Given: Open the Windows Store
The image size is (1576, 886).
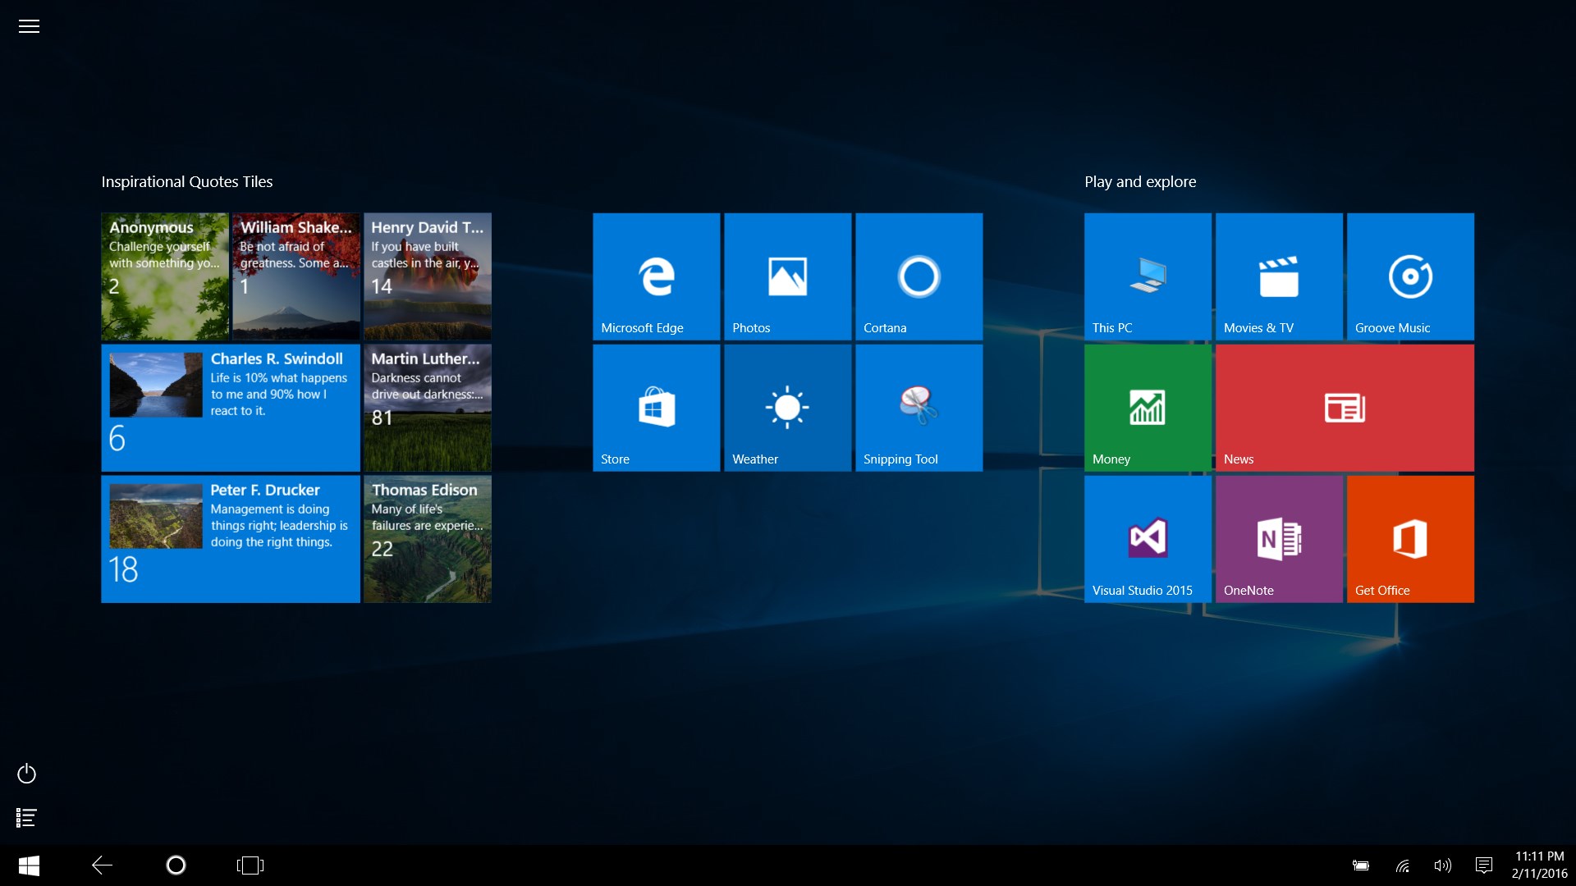Looking at the screenshot, I should (656, 408).
